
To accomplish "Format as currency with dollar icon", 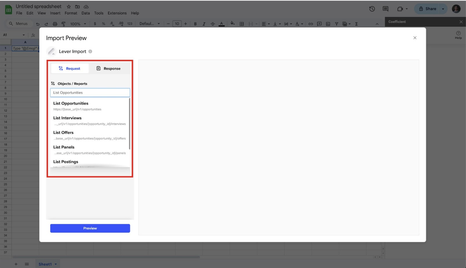I will pyautogui.click(x=95, y=24).
